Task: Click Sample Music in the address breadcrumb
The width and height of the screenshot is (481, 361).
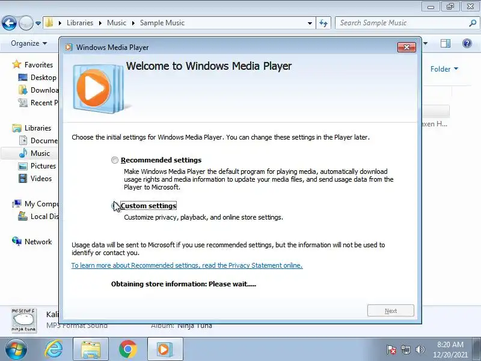Action: pos(162,23)
